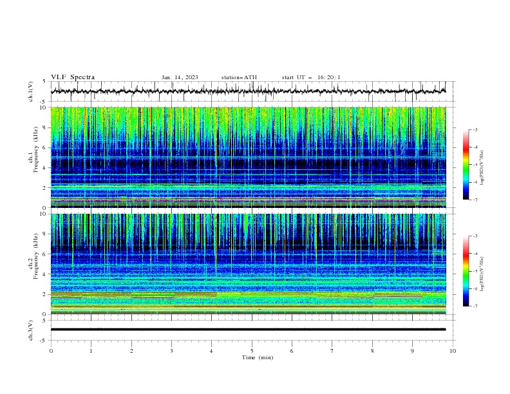Click the "-5" tick on ch.3(V) axis
Screen dimensions: 510x394
tap(44, 341)
